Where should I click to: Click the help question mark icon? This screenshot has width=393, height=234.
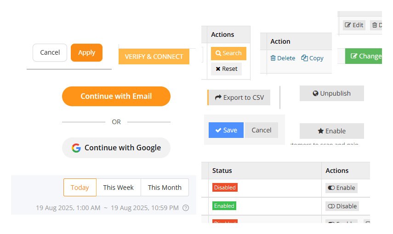click(186, 208)
